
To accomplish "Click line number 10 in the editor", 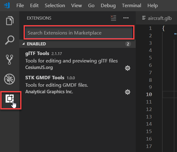I will (149, 94).
